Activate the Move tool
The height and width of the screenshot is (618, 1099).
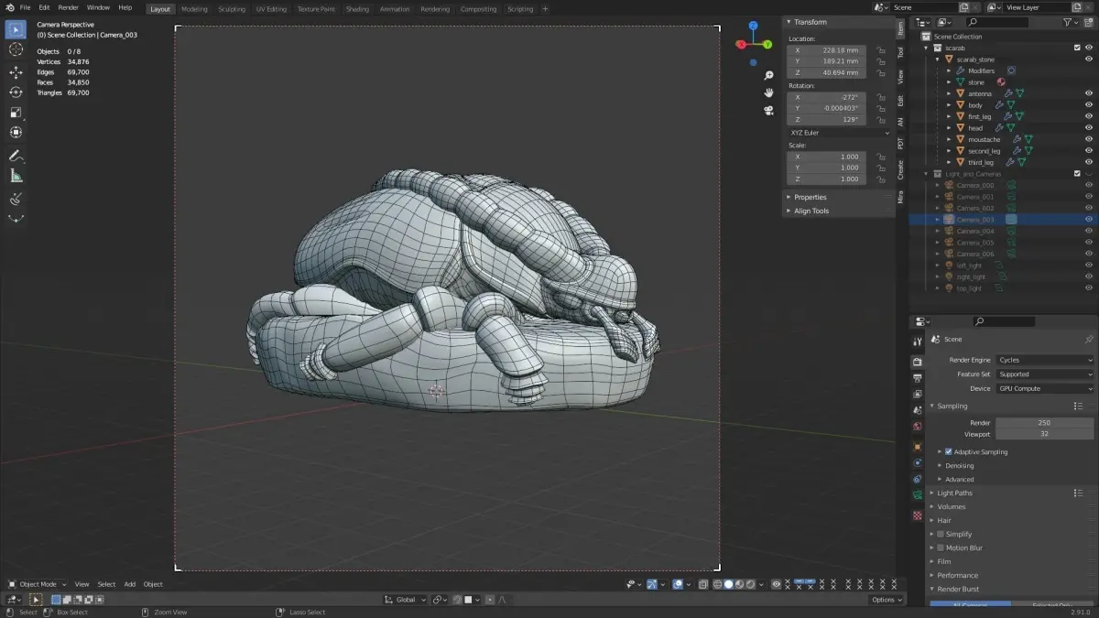pyautogui.click(x=16, y=72)
